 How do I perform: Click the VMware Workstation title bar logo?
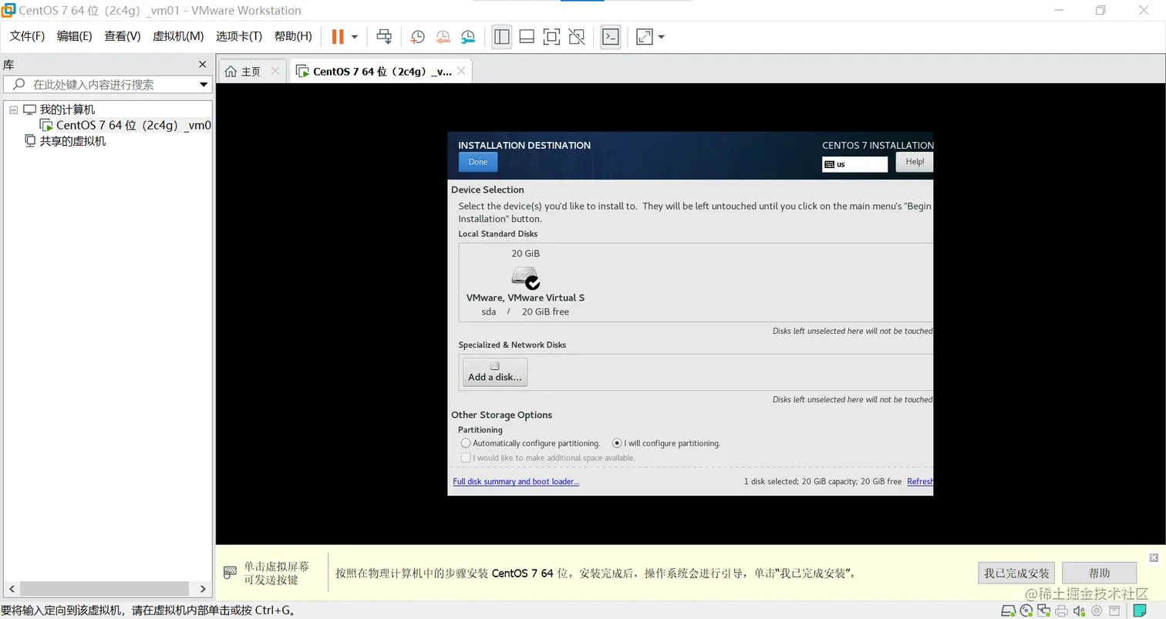click(x=8, y=10)
